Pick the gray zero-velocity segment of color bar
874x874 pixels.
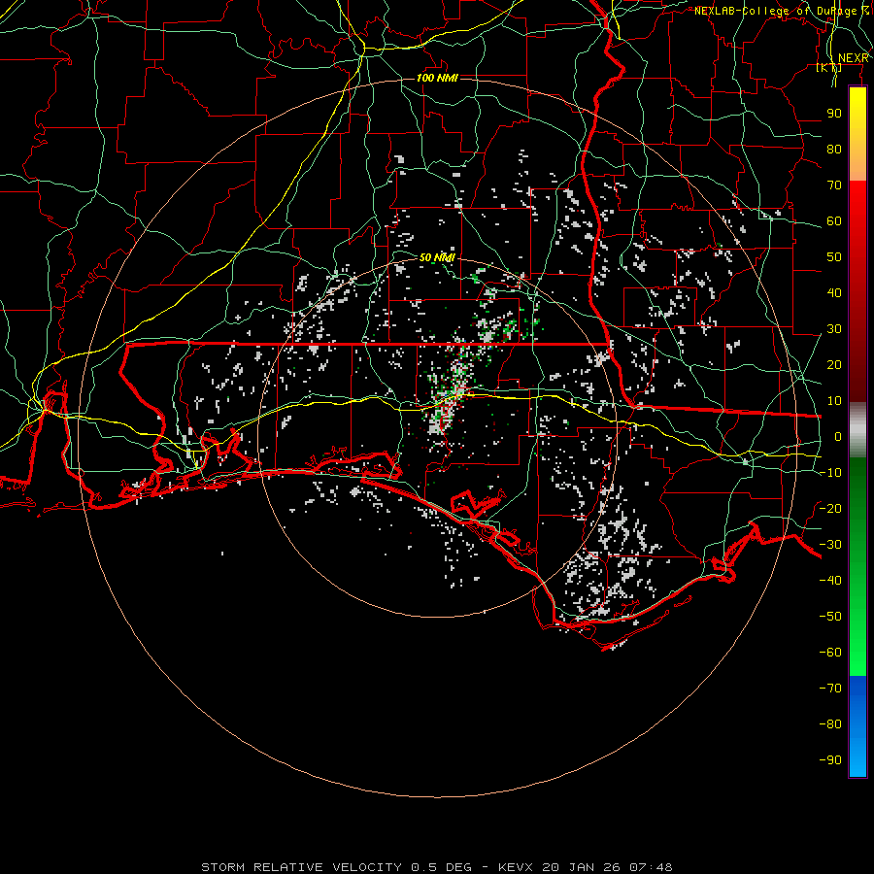click(x=857, y=430)
